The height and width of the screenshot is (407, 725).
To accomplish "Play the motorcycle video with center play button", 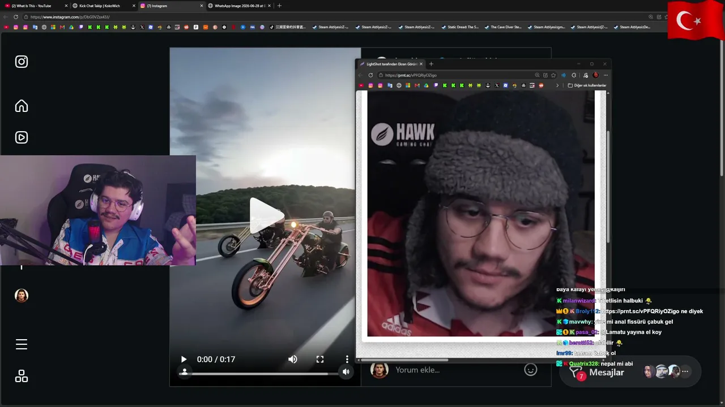I will tap(266, 216).
